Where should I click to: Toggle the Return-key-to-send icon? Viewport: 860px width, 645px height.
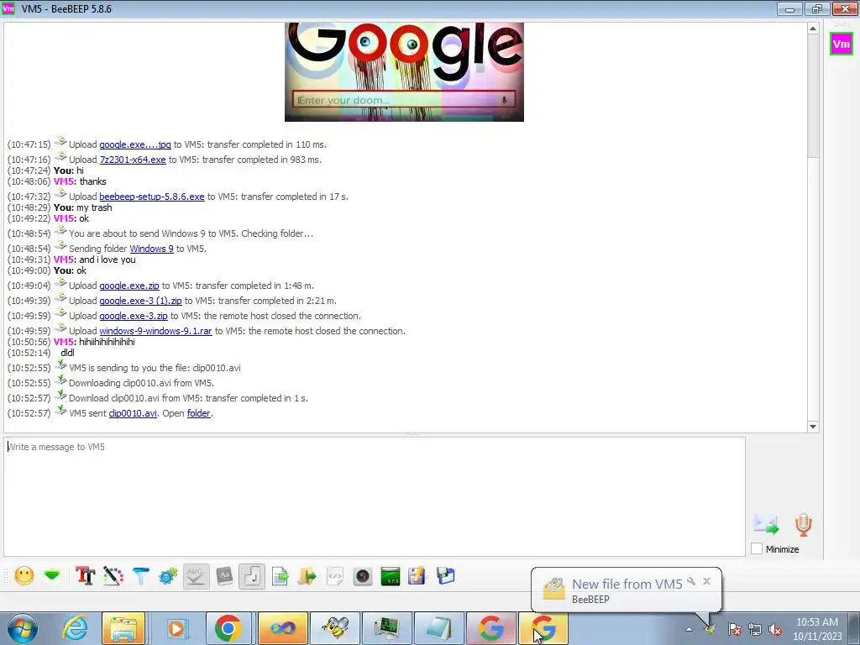(252, 576)
